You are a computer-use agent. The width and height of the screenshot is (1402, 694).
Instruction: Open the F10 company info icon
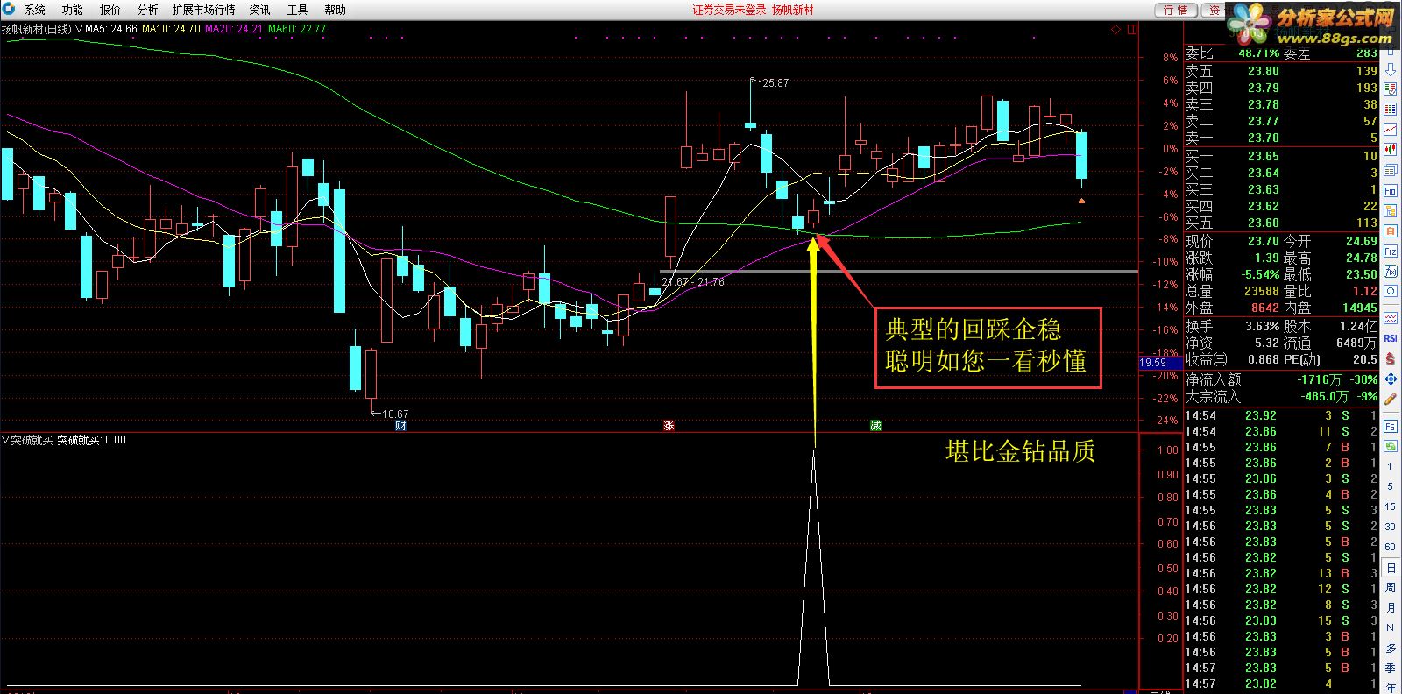(1391, 190)
